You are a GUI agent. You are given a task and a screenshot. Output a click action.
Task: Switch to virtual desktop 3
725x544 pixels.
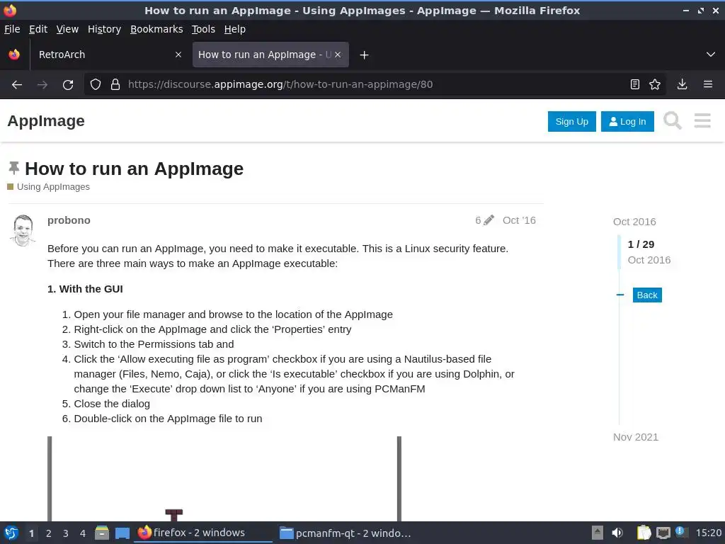pyautogui.click(x=66, y=533)
